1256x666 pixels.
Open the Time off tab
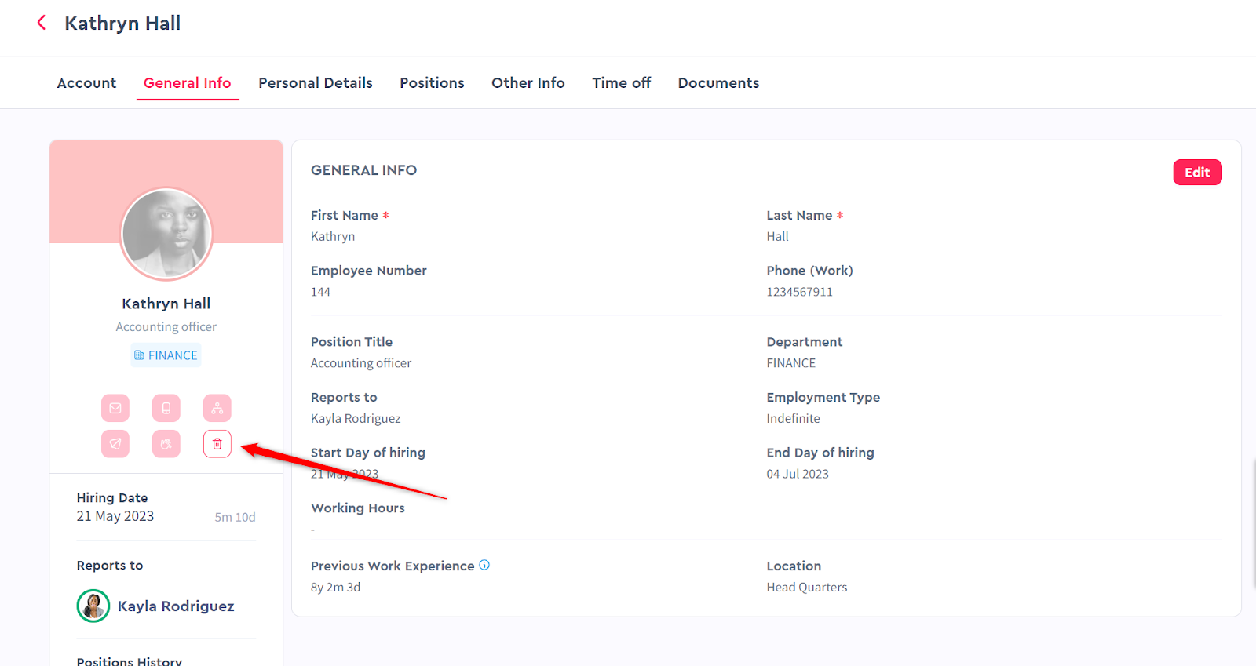621,83
